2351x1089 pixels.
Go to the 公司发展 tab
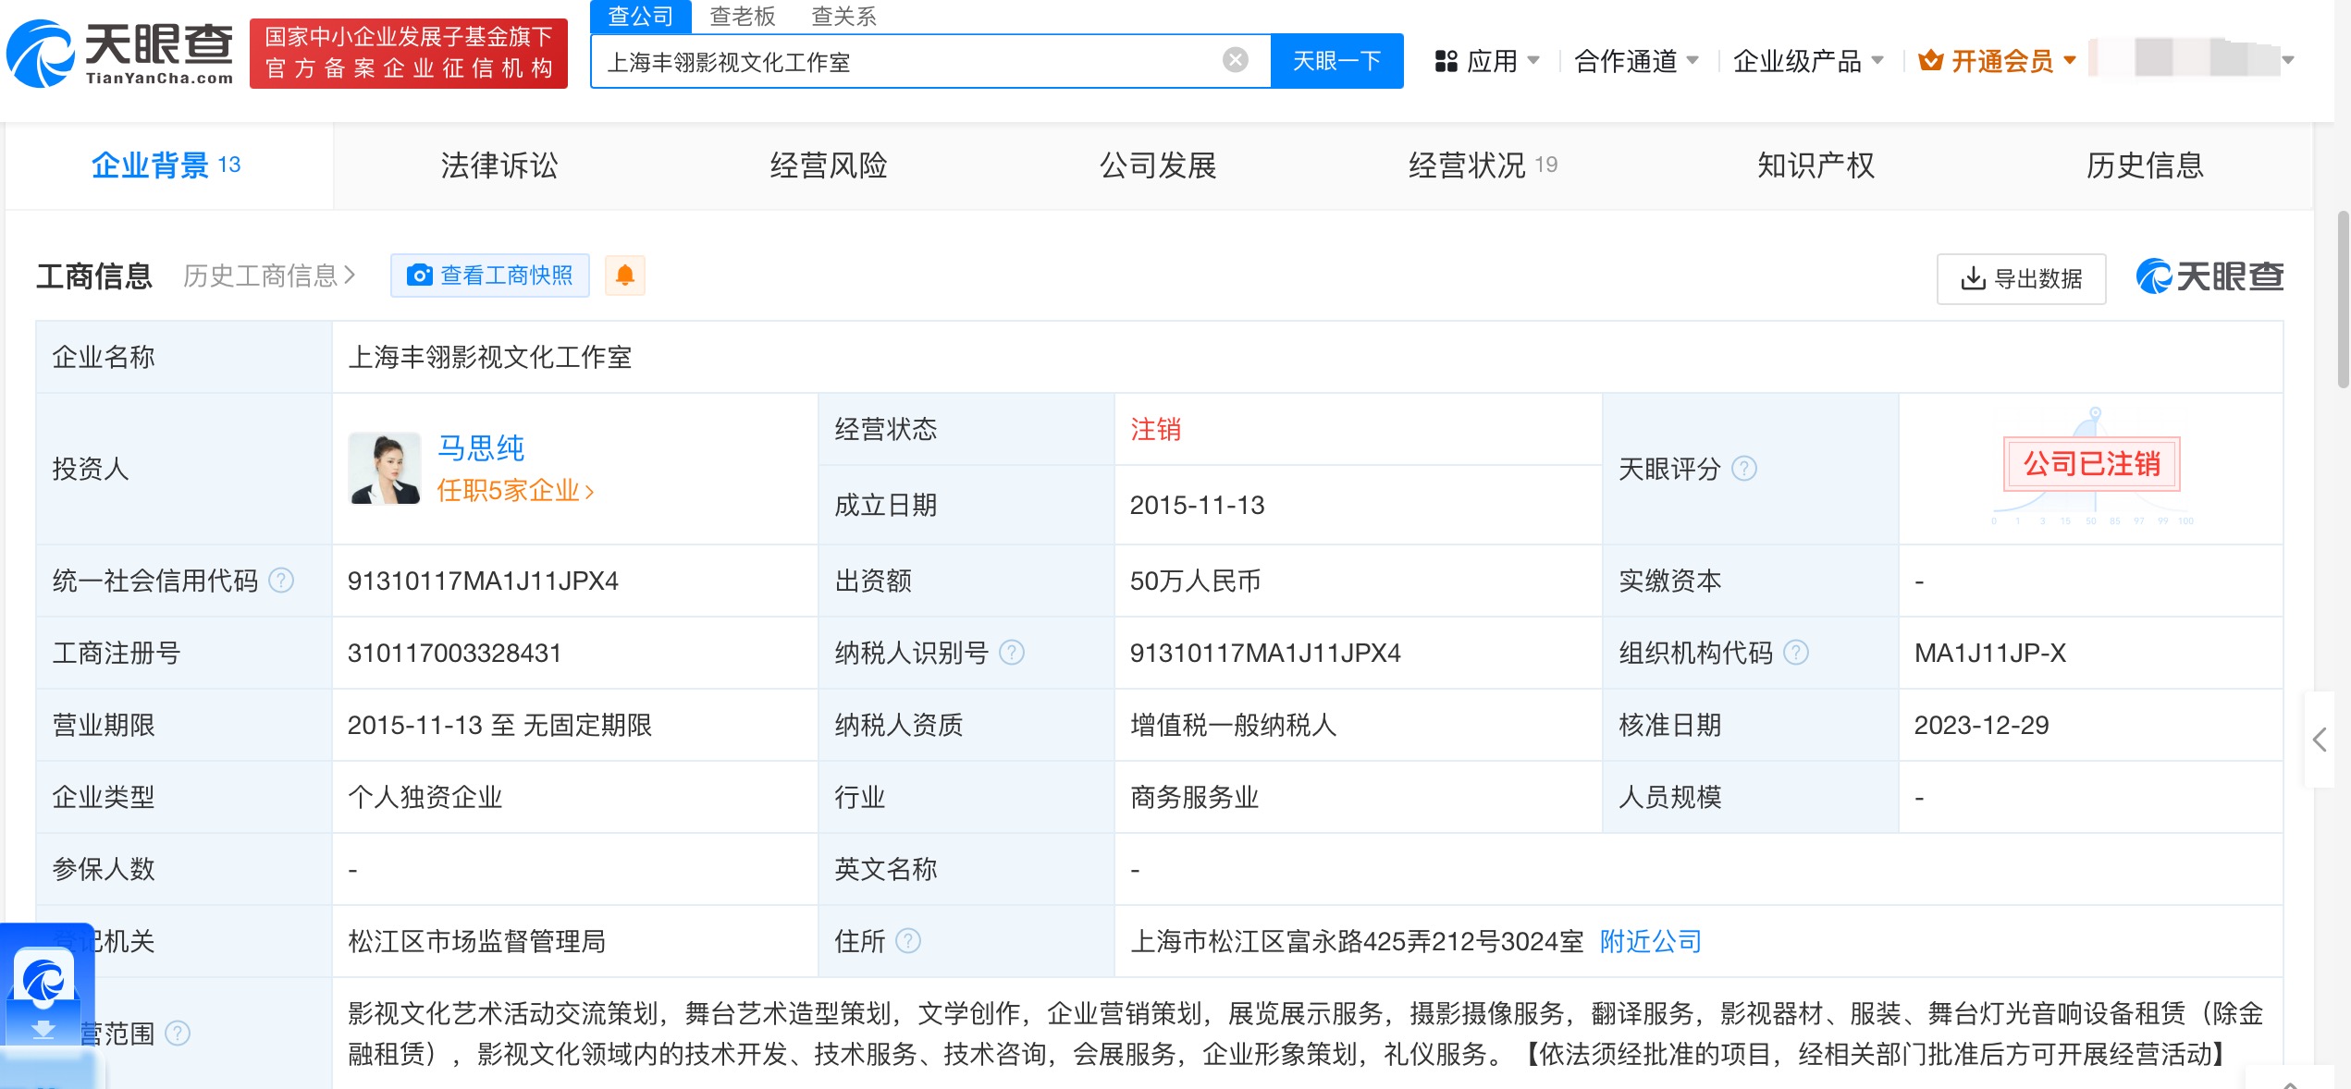(x=1158, y=165)
